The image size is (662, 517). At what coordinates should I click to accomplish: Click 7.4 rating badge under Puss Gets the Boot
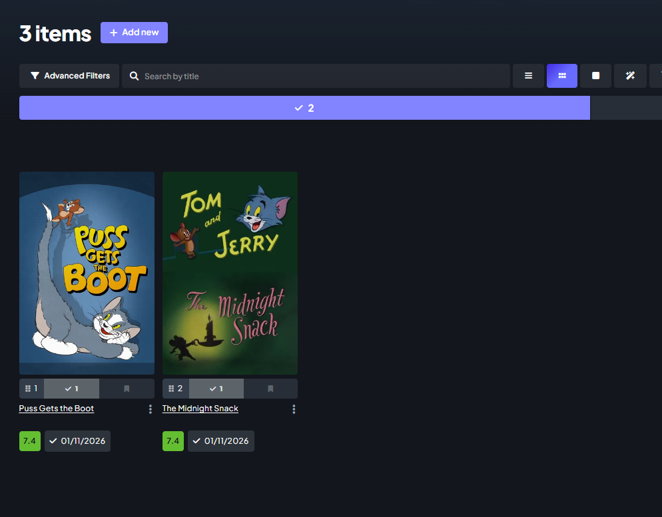tap(30, 440)
